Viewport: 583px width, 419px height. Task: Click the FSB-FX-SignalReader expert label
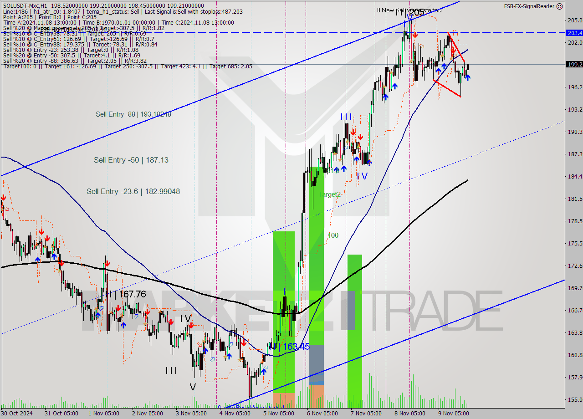529,6
